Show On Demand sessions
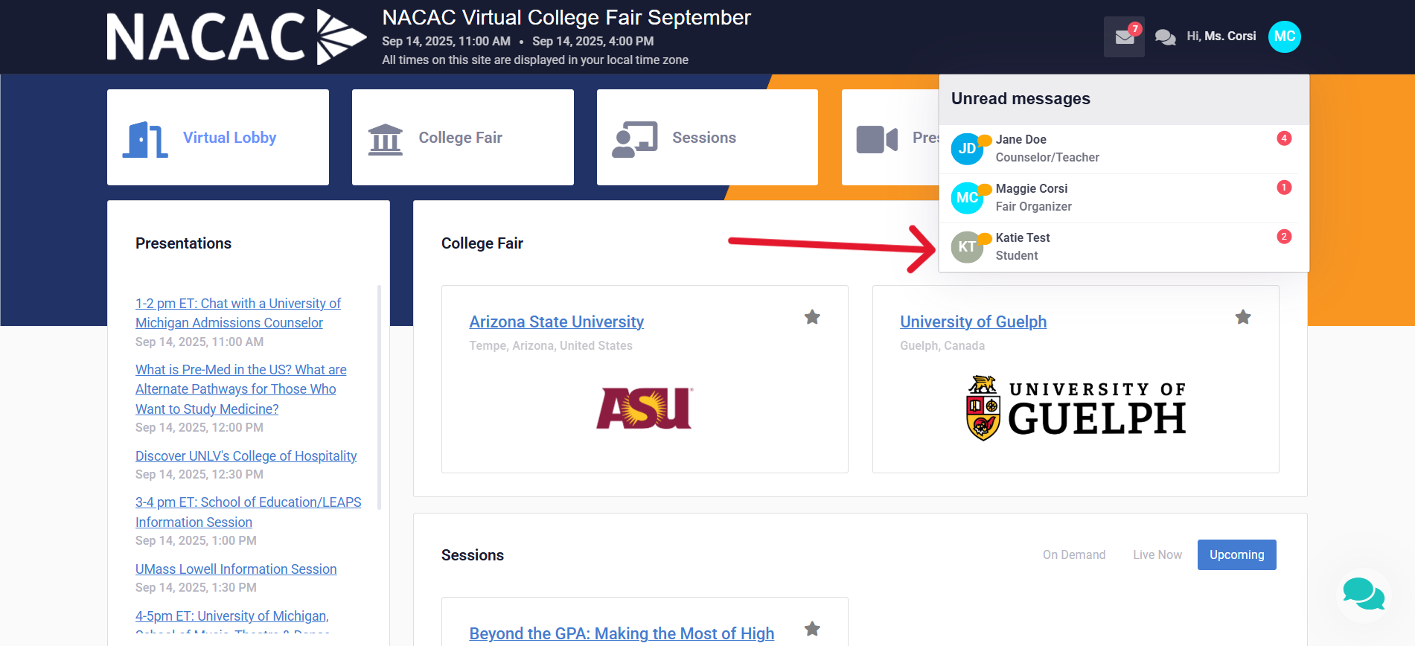Image resolution: width=1415 pixels, height=646 pixels. [1073, 555]
